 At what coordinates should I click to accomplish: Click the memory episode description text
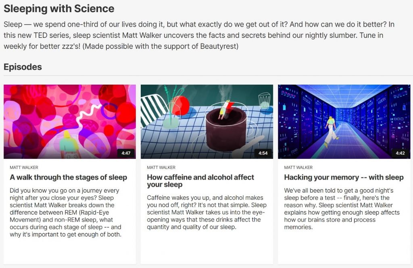pyautogui.click(x=342, y=209)
